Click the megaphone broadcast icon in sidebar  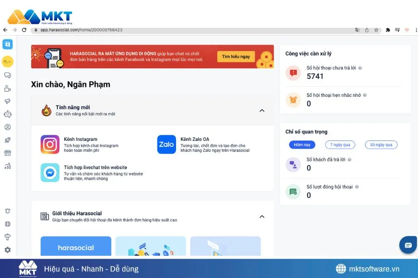tap(7, 101)
